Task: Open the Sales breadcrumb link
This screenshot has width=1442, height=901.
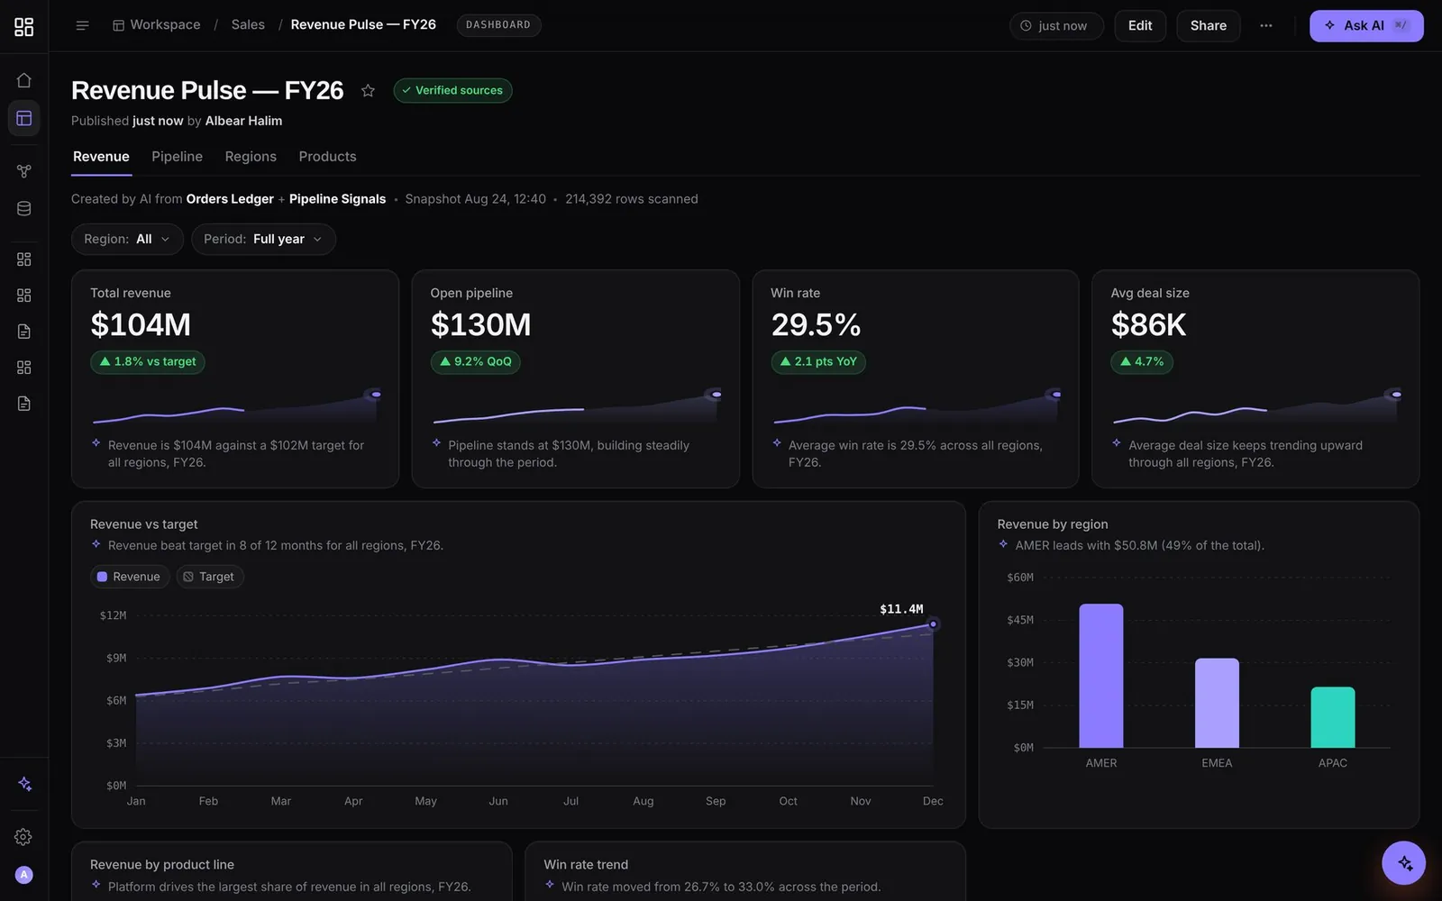Action: tap(248, 24)
